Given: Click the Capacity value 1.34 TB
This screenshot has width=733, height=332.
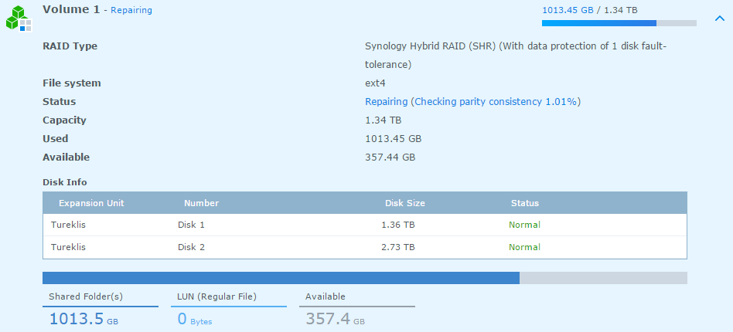Looking at the screenshot, I should pyautogui.click(x=383, y=120).
